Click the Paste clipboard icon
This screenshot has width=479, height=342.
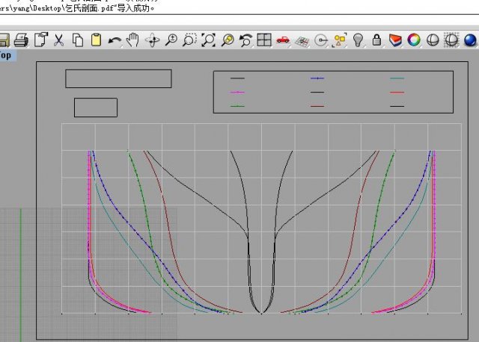96,40
